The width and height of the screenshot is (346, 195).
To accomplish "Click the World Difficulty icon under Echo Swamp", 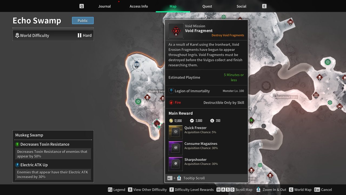I will [x=17, y=35].
